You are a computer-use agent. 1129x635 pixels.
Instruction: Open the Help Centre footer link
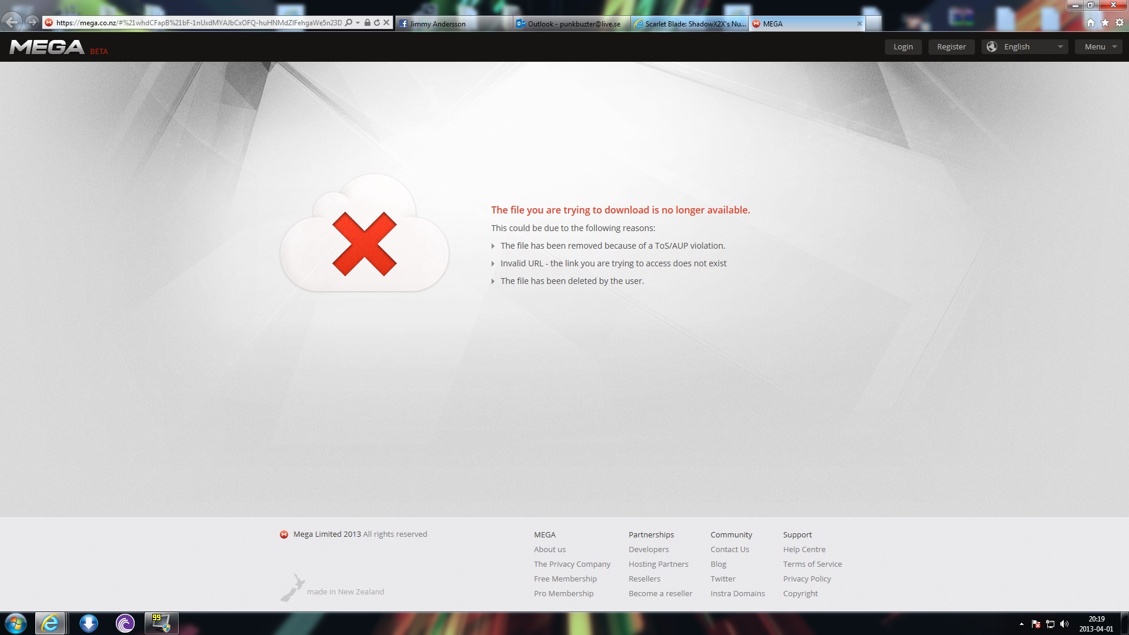[804, 549]
